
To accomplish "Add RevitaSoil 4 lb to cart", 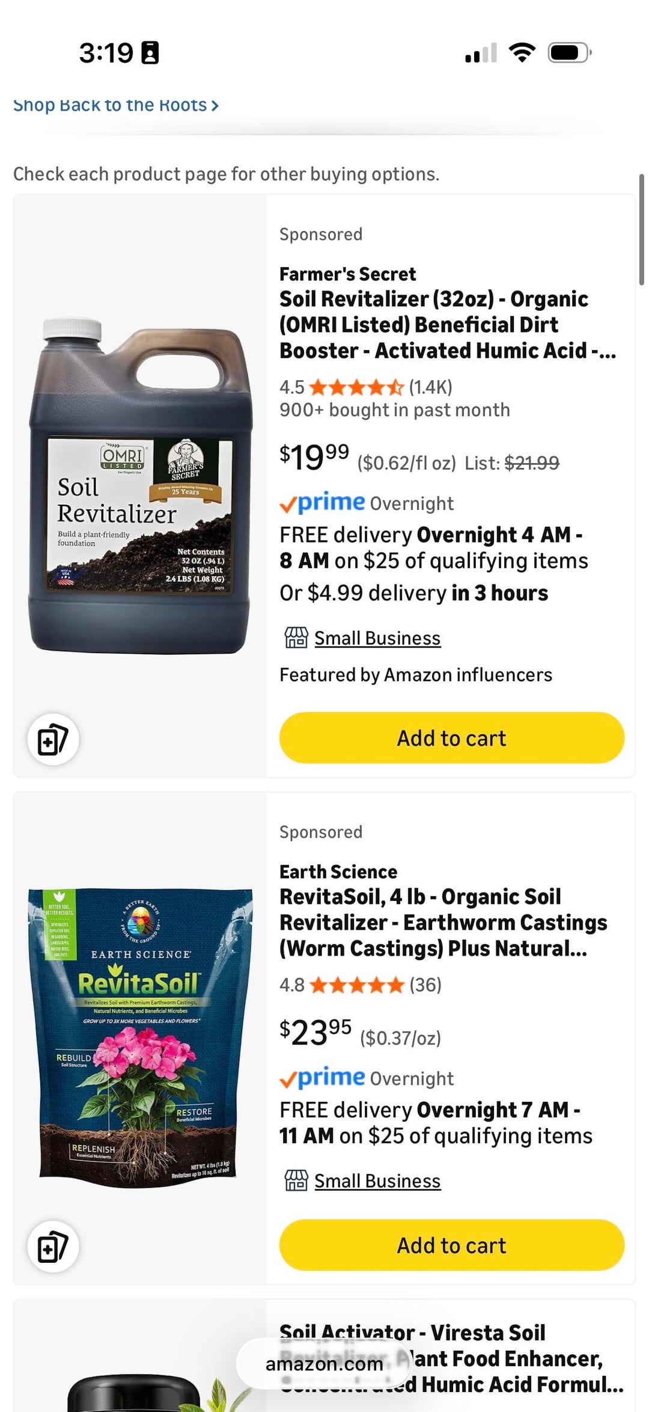I will 452,1245.
